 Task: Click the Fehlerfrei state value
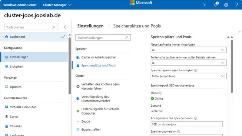(157, 111)
